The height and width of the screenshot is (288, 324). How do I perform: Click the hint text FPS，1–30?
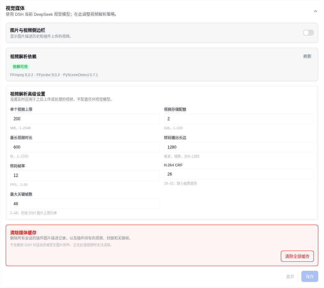(19, 185)
